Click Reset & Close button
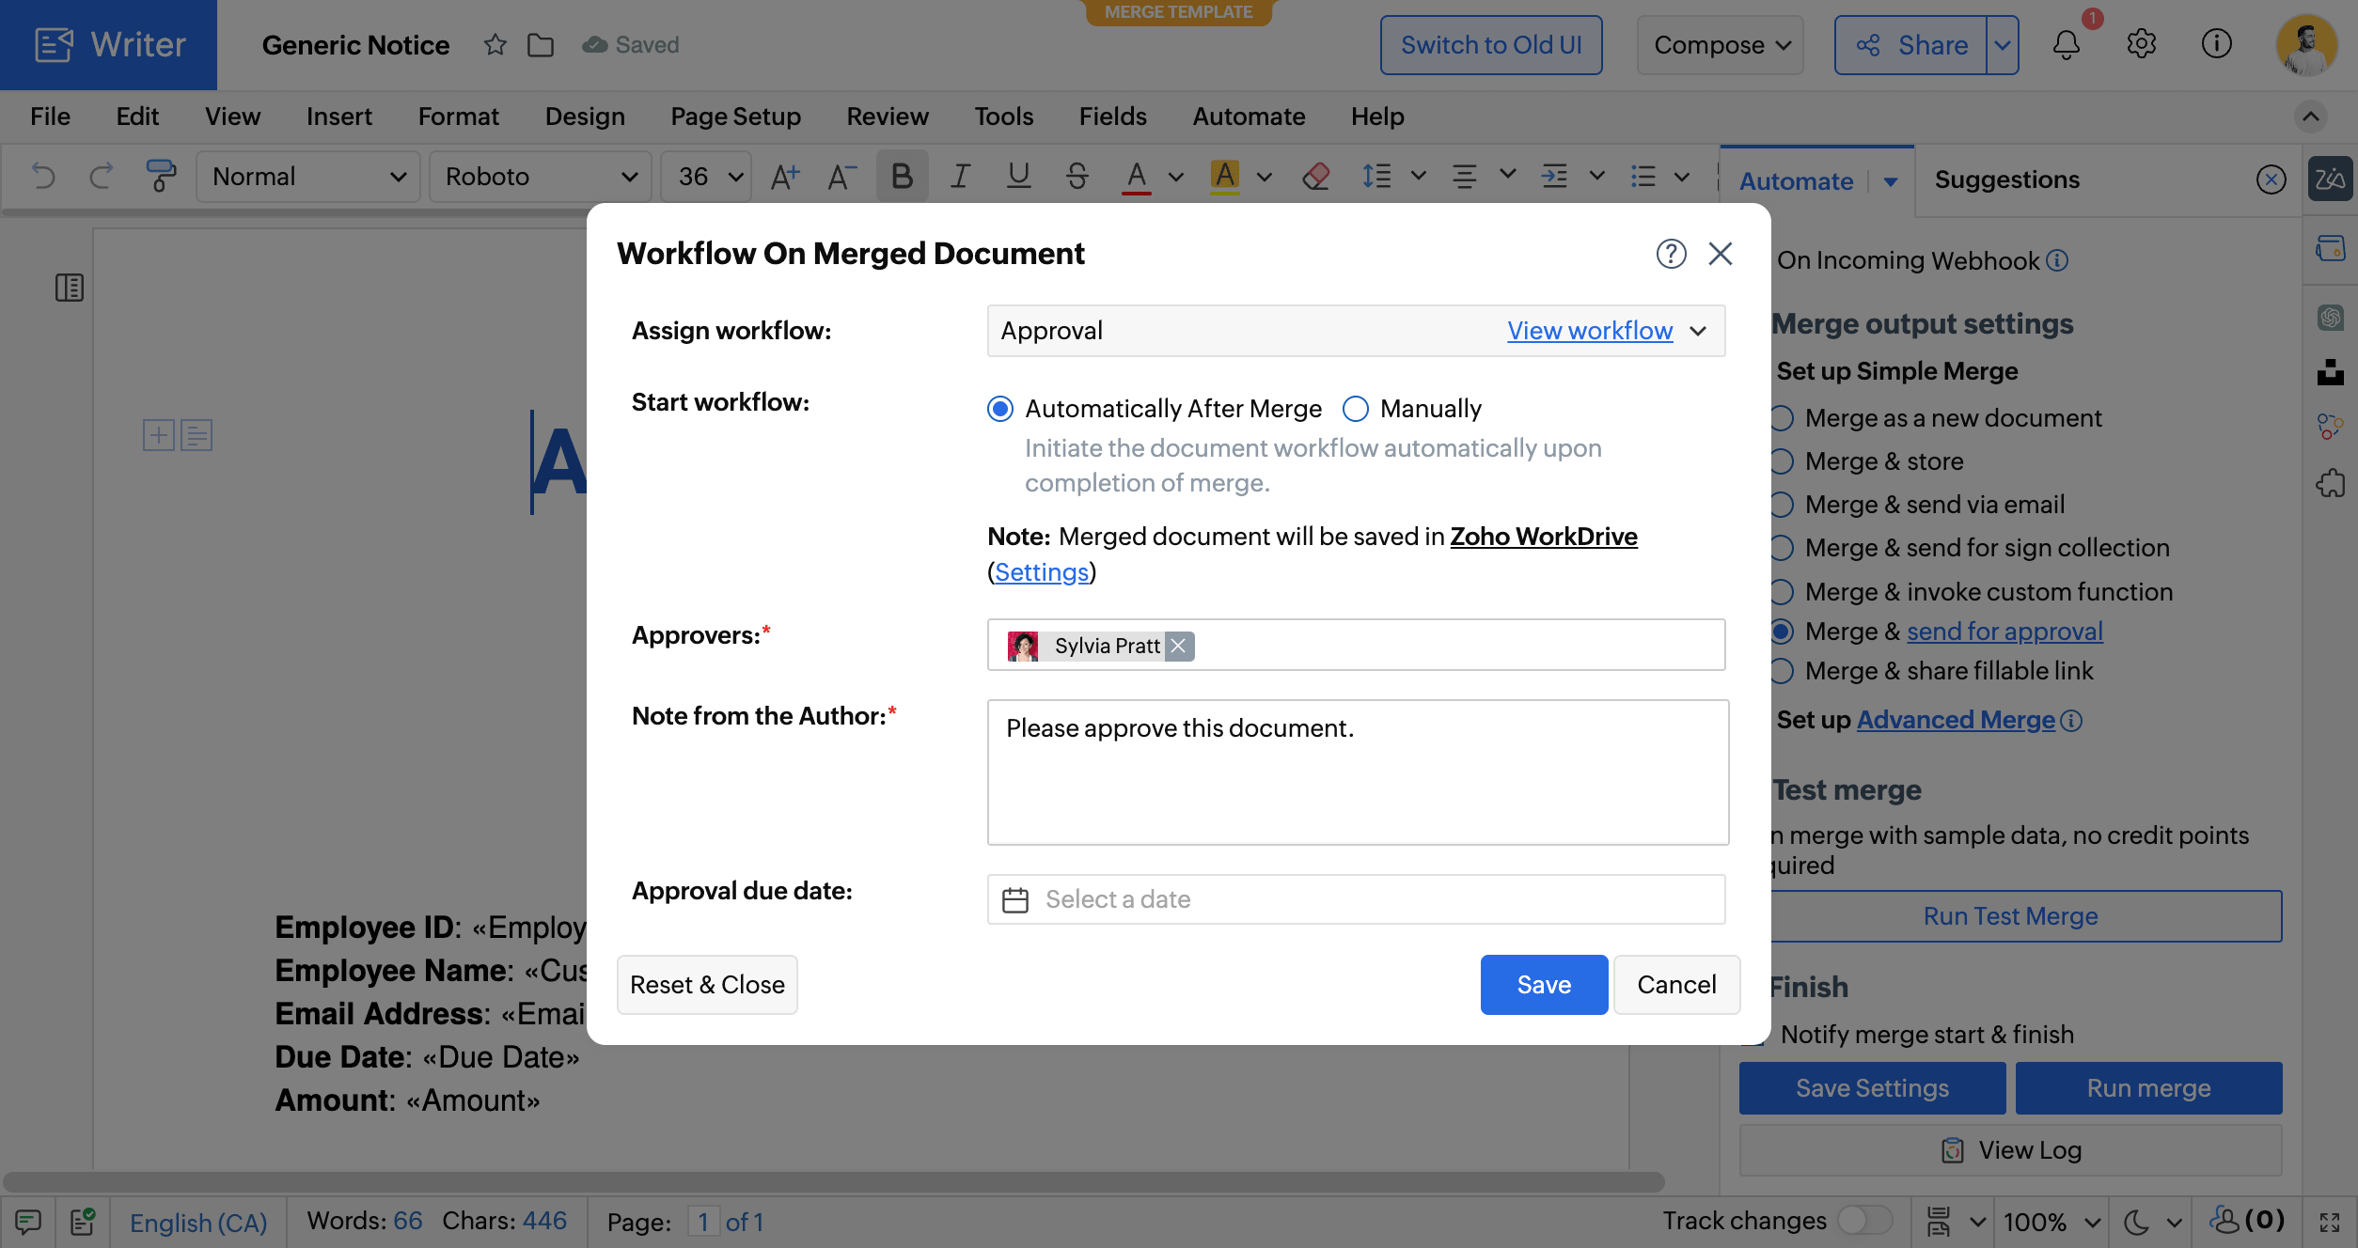Image resolution: width=2358 pixels, height=1248 pixels. click(707, 985)
